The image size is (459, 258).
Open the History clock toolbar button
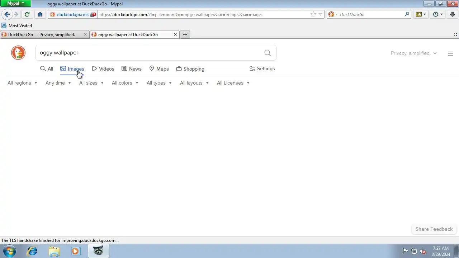[438, 15]
